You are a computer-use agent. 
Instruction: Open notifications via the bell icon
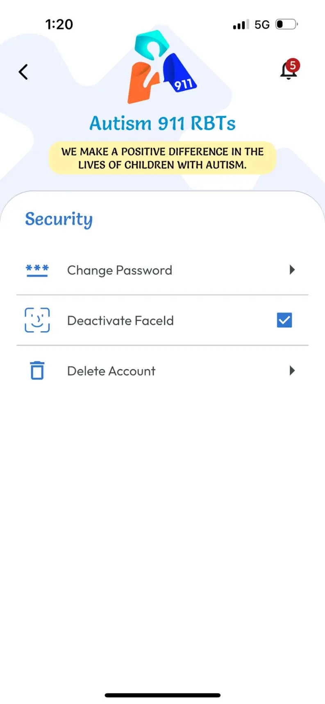tap(288, 71)
